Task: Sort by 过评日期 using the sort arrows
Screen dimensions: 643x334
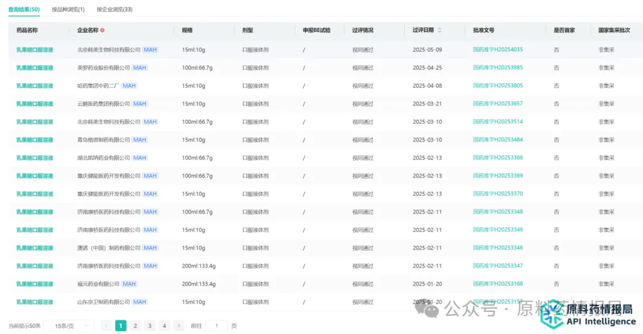Action: point(439,30)
